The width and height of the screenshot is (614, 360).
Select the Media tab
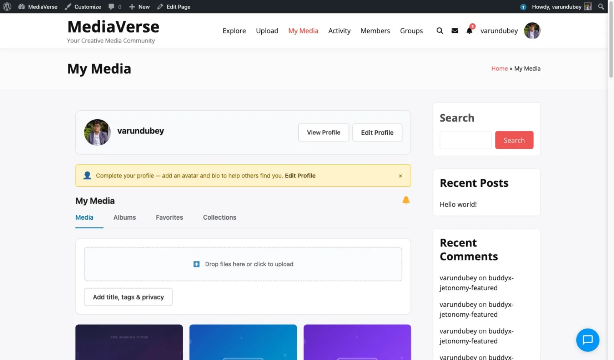(x=84, y=217)
